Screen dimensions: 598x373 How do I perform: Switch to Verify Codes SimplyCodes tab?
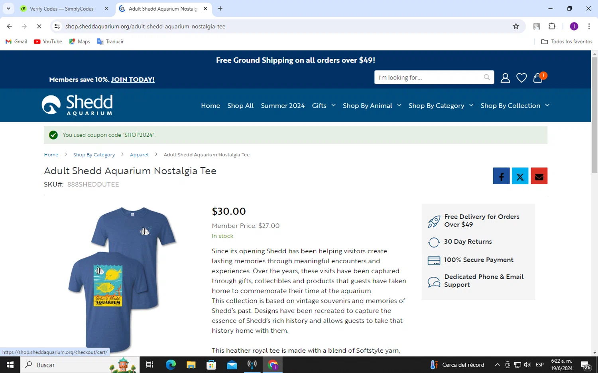[61, 8]
